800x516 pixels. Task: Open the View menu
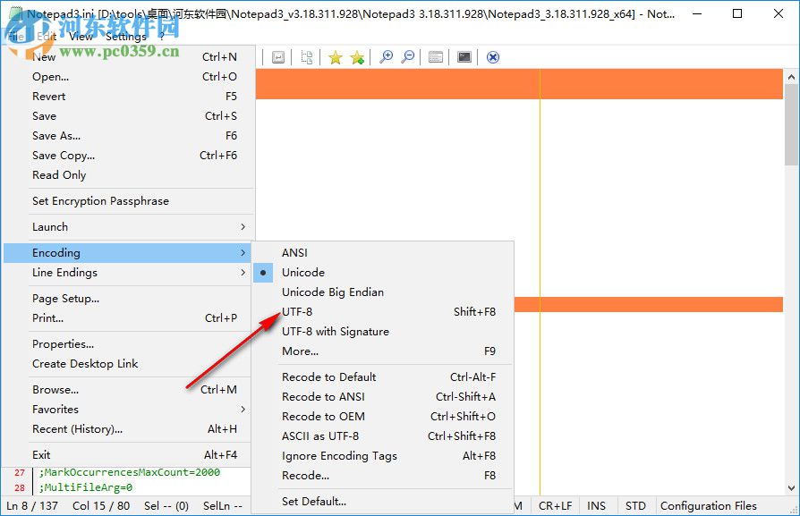[x=81, y=37]
